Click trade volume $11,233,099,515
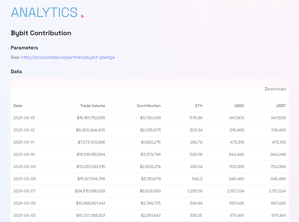The image size is (299, 222). 91,167
